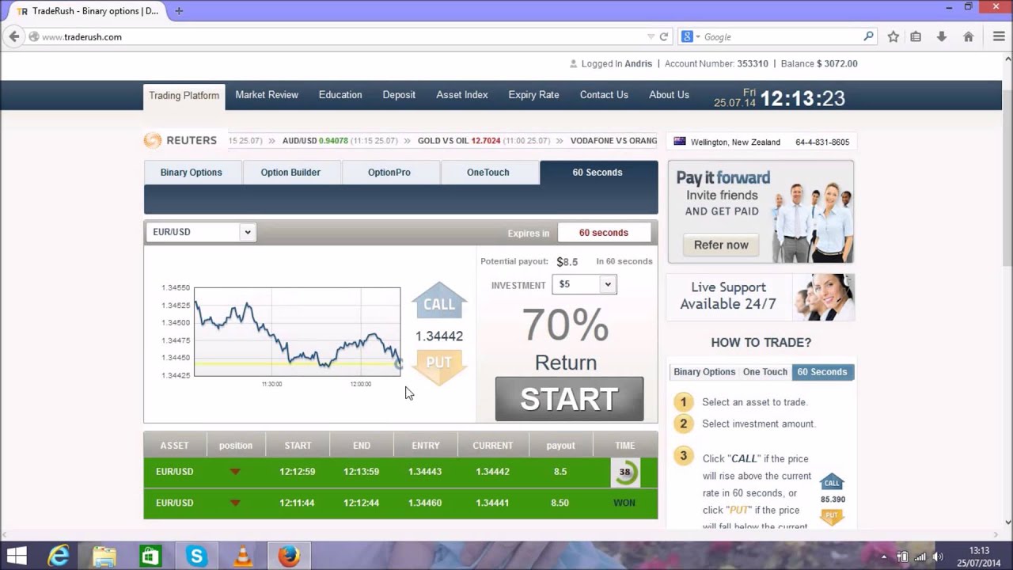
Task: Open the Firefox hamburger menu
Action: (x=999, y=36)
